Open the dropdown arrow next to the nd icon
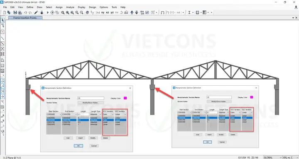 pyautogui.click(x=183, y=12)
